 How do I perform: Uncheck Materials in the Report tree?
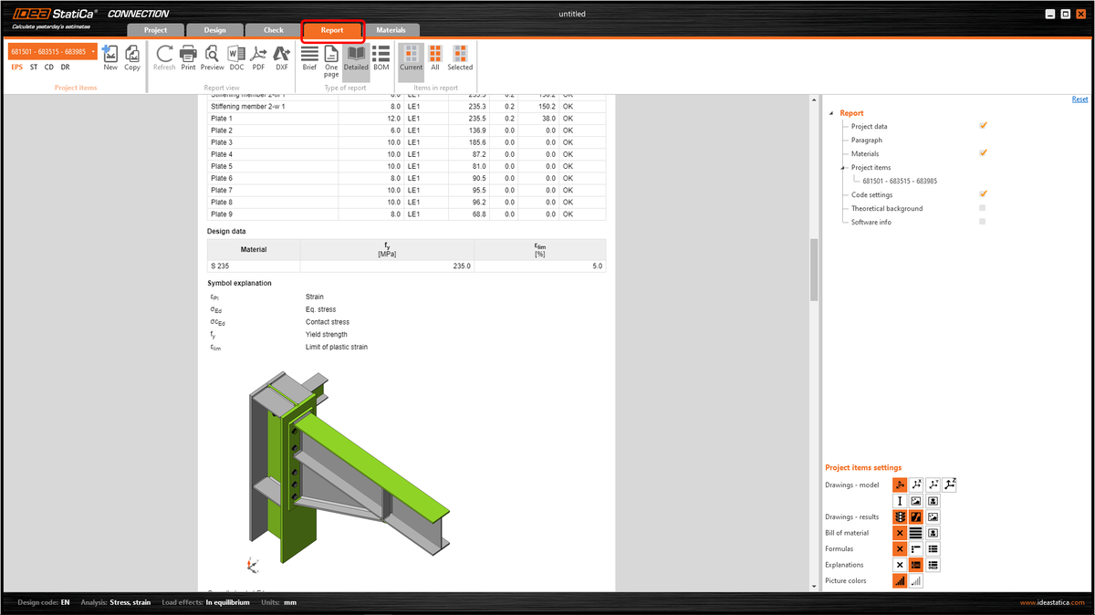click(983, 153)
